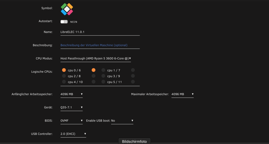
Task: Enable logical cpu 5
Action: click(x=103, y=82)
